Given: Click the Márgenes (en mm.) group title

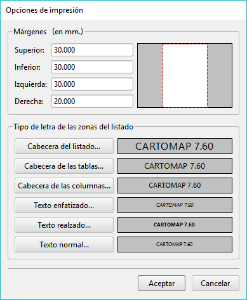Looking at the screenshot, I should [48, 32].
